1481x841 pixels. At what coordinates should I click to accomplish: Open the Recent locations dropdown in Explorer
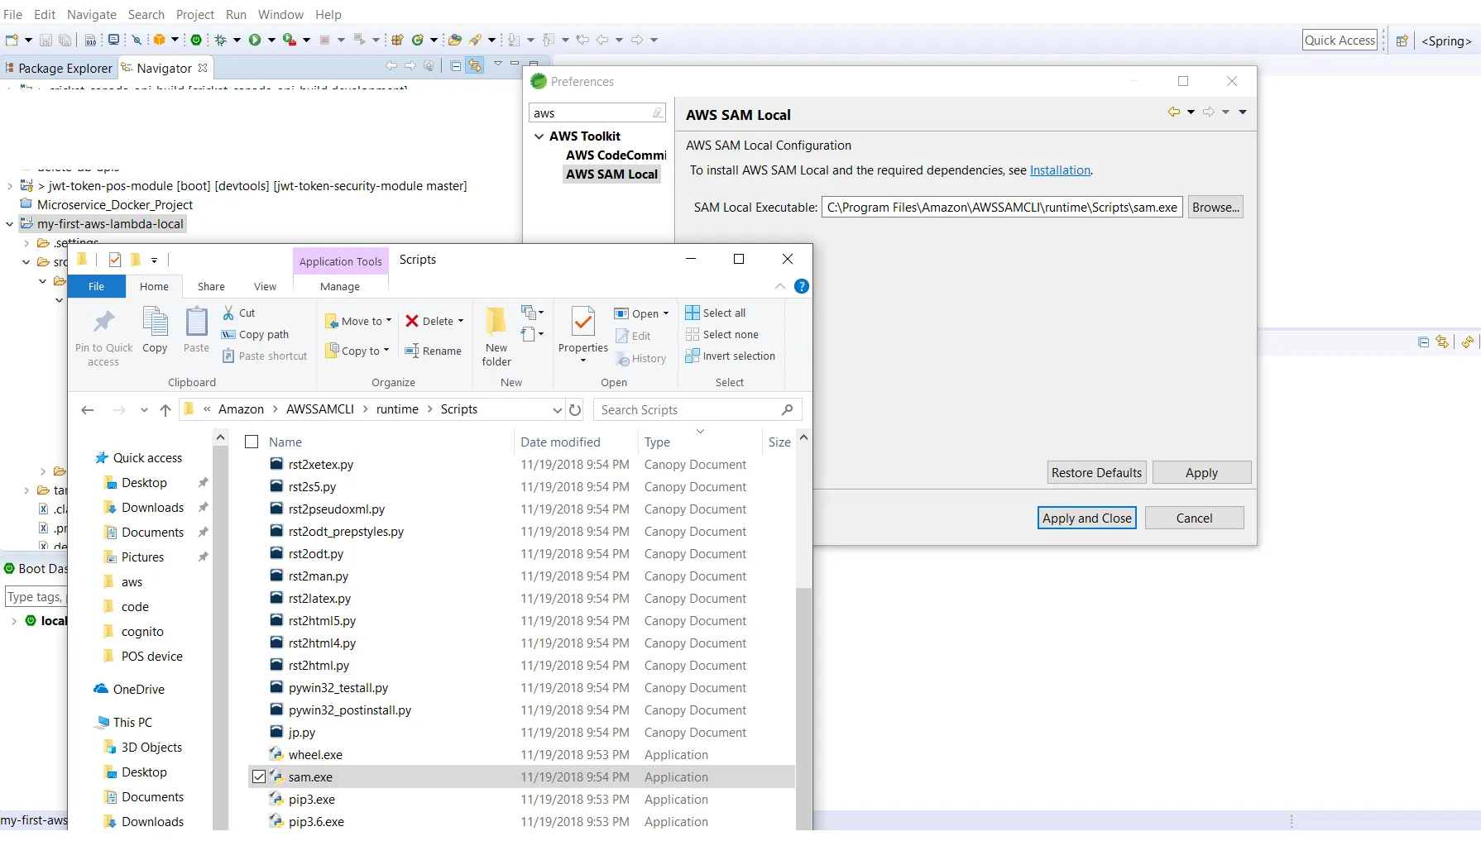pos(144,409)
